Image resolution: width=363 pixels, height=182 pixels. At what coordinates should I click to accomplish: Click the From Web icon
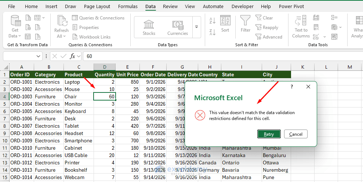click(x=28, y=27)
